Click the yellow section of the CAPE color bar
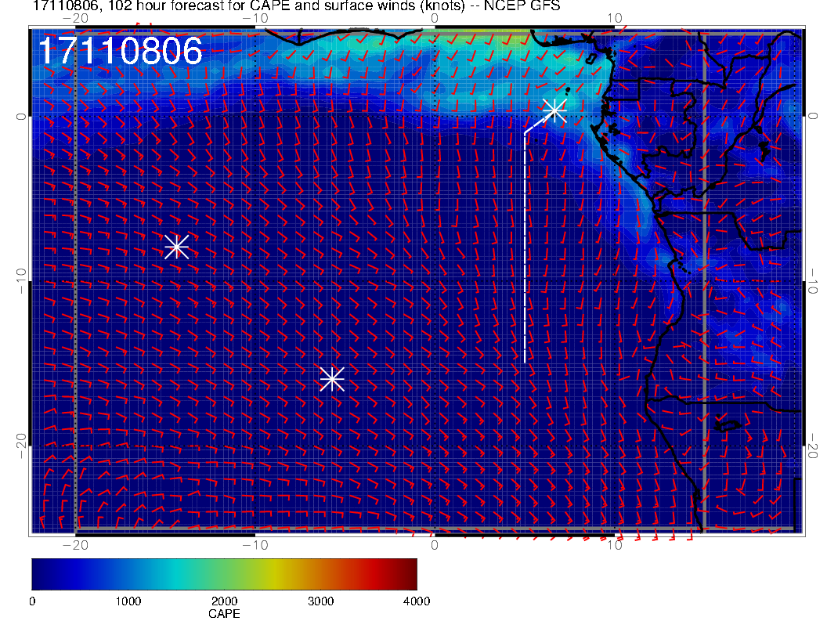 pyautogui.click(x=274, y=574)
